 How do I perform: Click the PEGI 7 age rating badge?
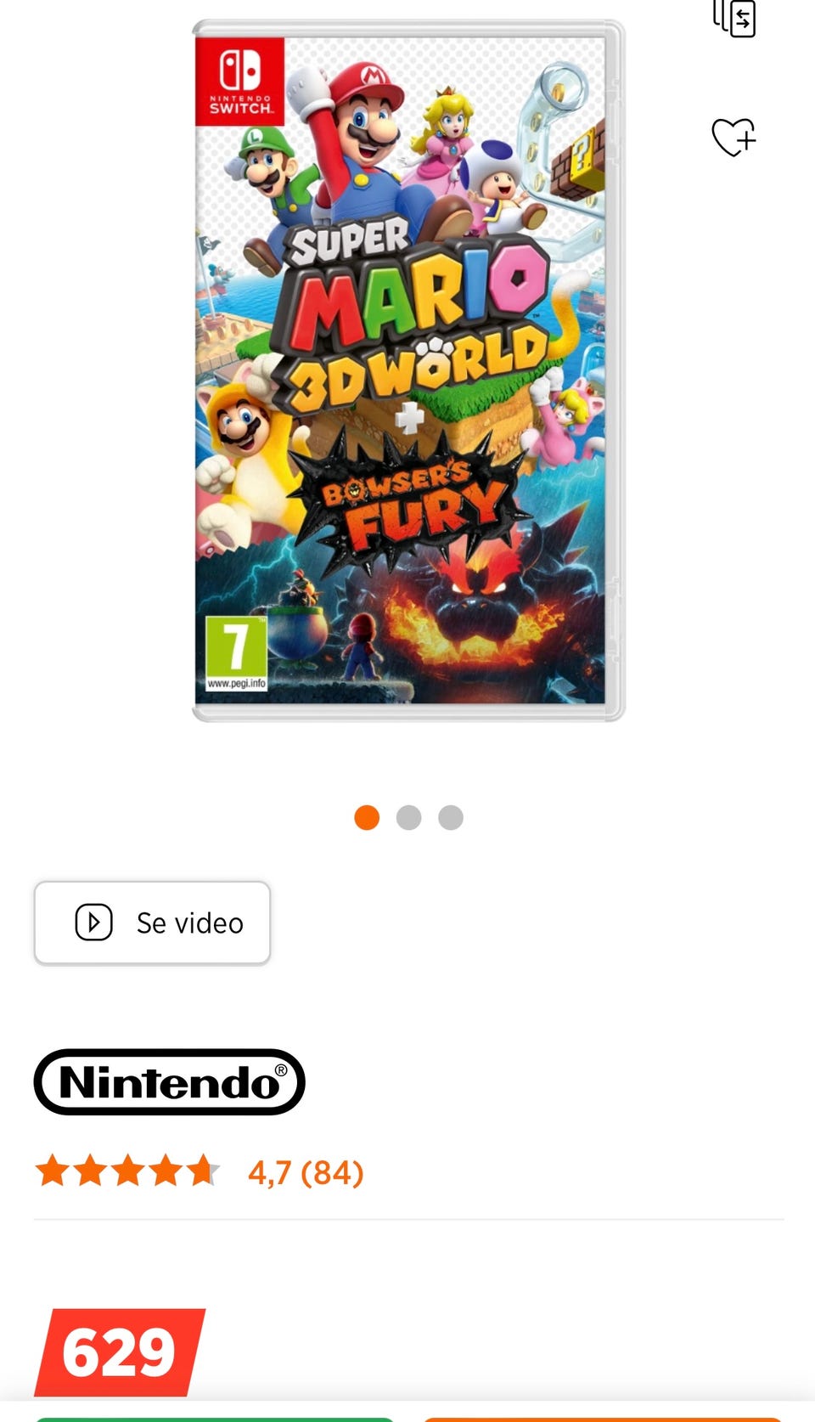(236, 653)
